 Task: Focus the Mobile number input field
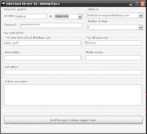(113, 58)
